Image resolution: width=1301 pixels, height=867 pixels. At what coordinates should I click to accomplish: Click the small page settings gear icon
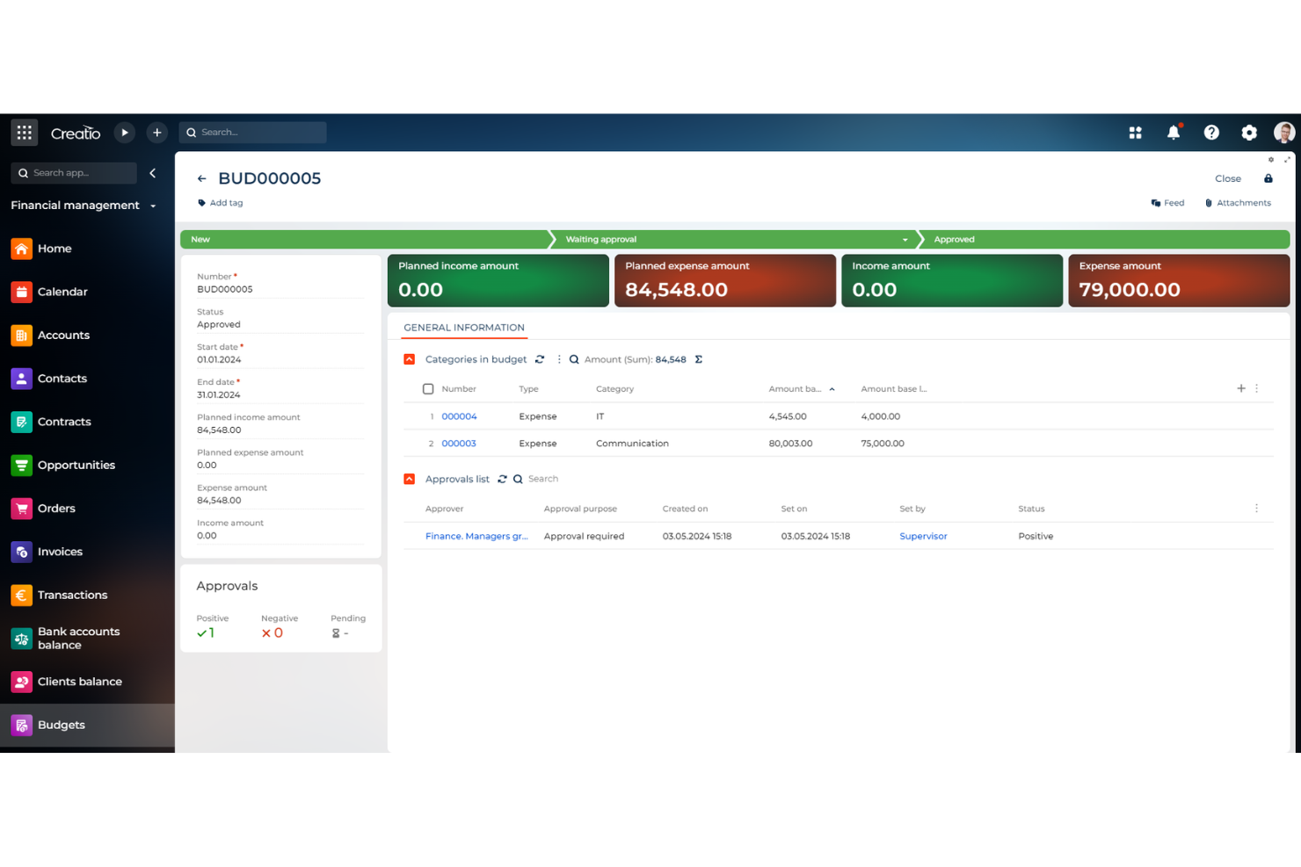pyautogui.click(x=1271, y=160)
